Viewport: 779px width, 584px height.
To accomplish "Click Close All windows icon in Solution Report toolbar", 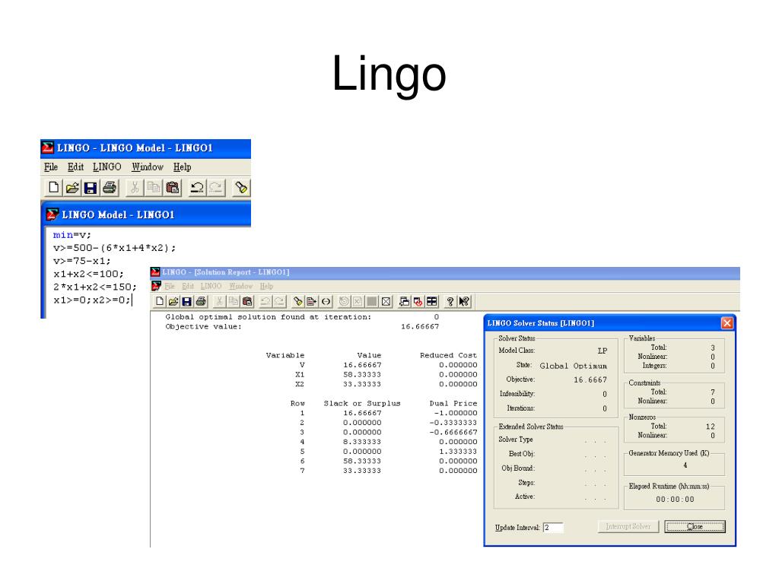I will click(418, 301).
